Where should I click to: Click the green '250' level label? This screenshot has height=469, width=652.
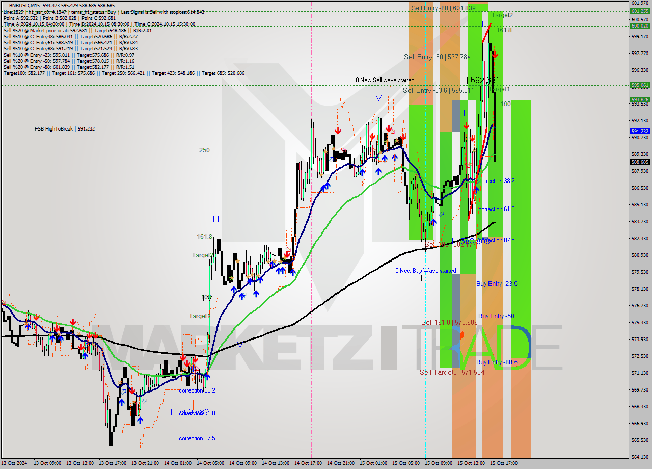[x=204, y=150]
